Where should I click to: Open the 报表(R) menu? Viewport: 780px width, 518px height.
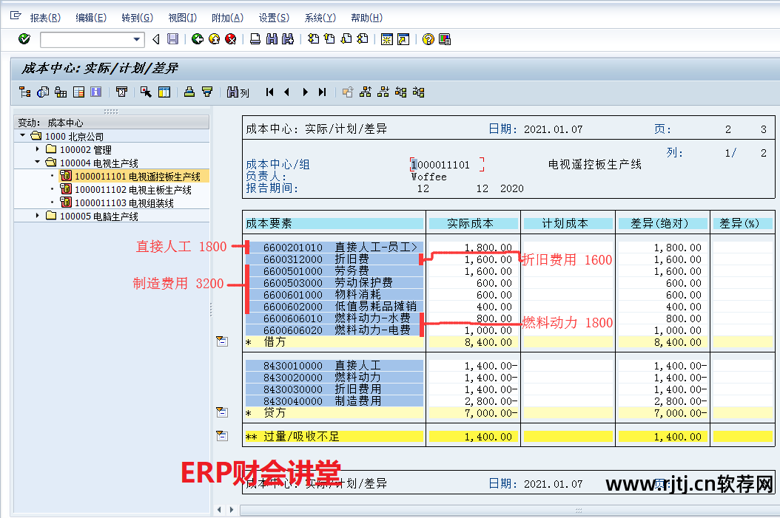pyautogui.click(x=45, y=18)
